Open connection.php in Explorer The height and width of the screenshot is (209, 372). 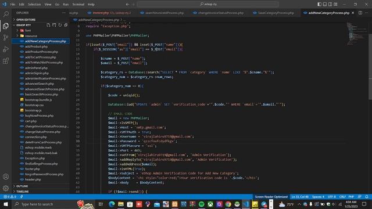41,137
